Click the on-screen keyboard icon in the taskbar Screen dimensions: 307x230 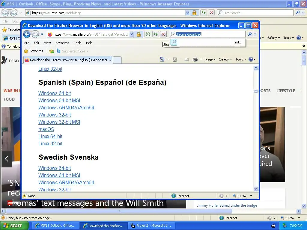273,226
